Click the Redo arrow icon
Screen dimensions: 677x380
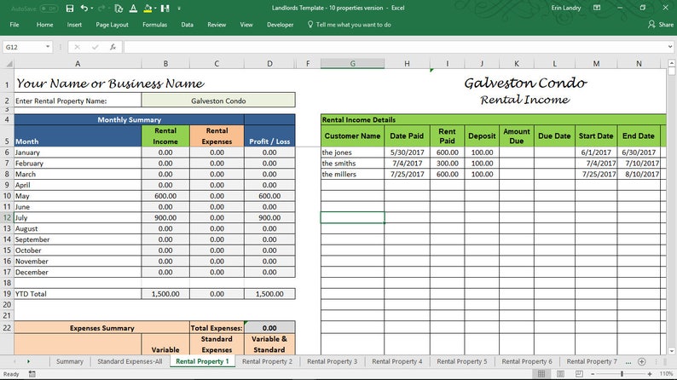(101, 9)
